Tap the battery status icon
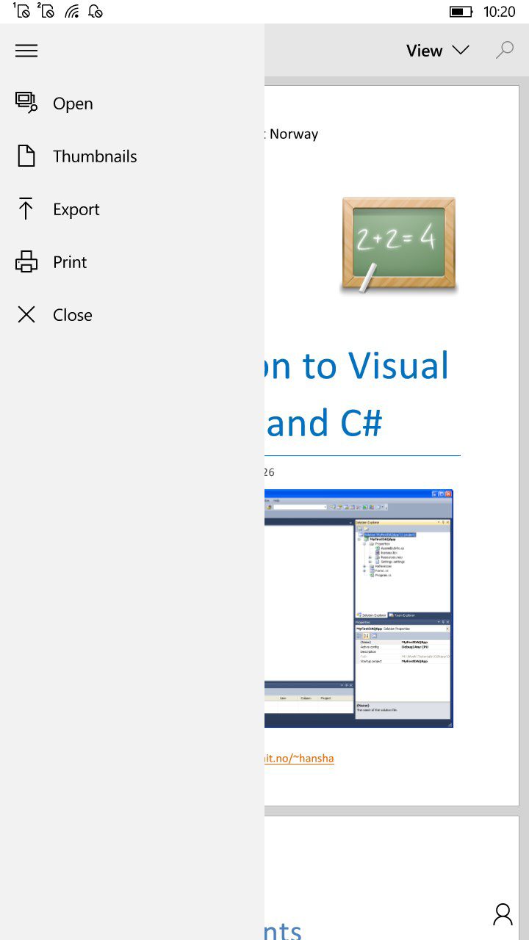The width and height of the screenshot is (529, 940). coord(461,12)
